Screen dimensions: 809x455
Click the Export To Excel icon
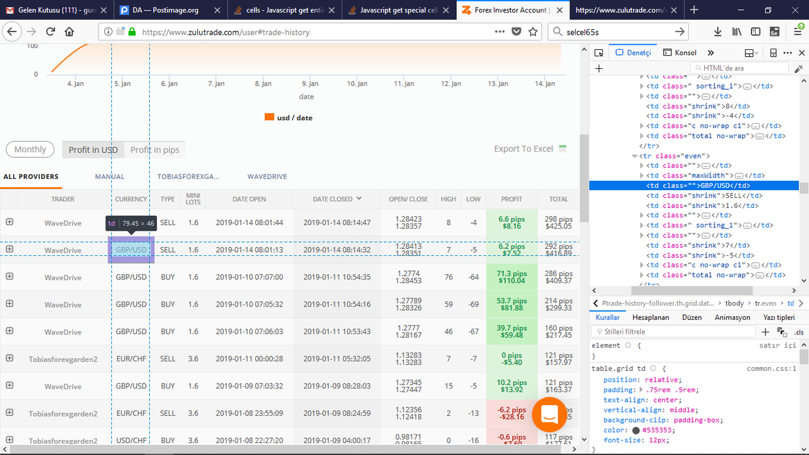[563, 149]
